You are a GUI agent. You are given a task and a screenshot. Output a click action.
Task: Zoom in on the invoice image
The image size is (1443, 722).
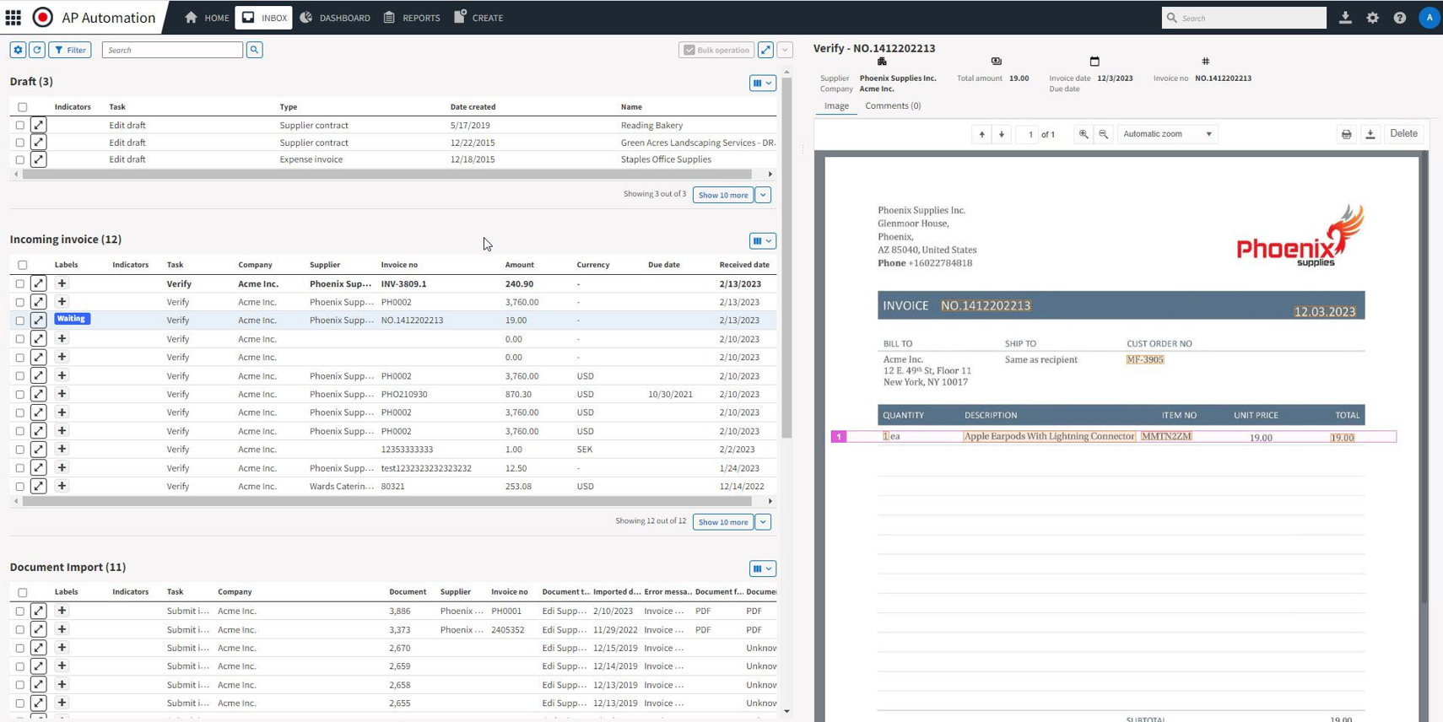1084,134
